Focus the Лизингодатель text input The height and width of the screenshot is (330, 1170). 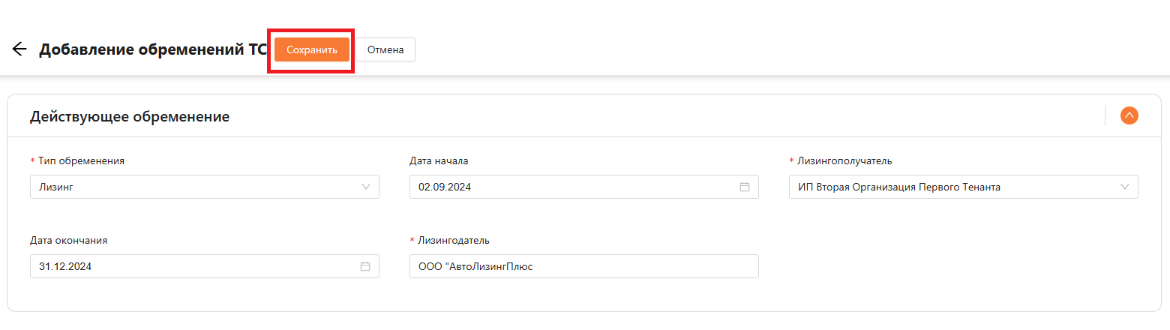(x=583, y=266)
